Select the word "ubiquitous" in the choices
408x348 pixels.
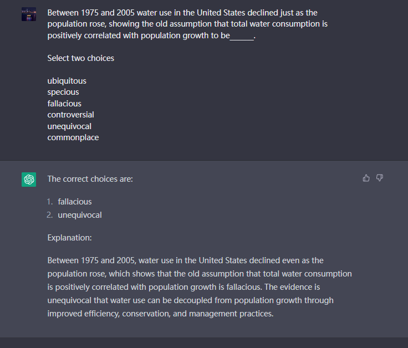(67, 81)
